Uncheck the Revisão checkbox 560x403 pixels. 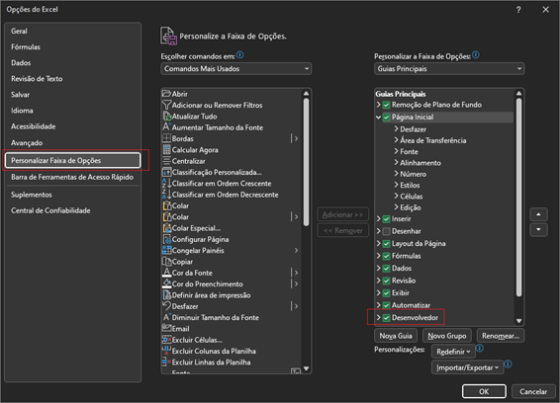(386, 281)
